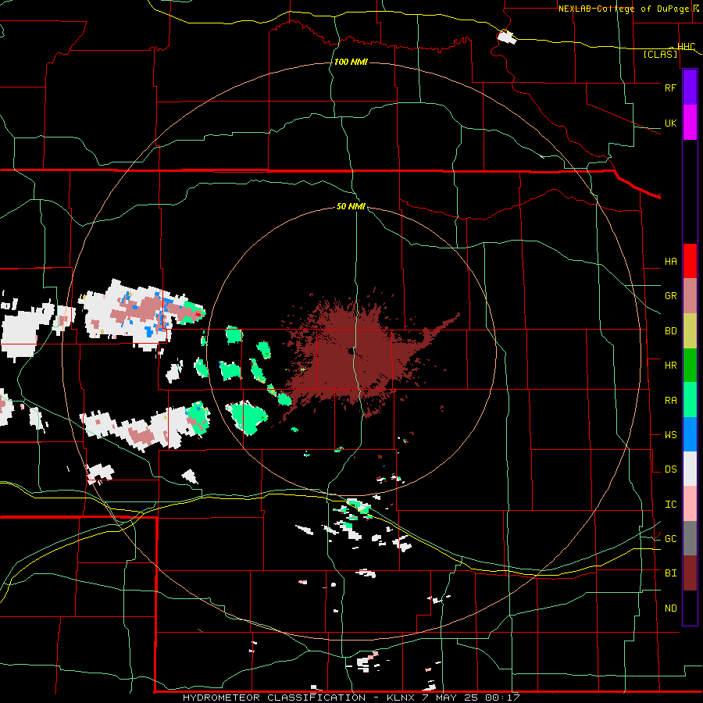Click the 'KLNX' radar site identifier
This screenshot has width=703, height=703.
click(x=401, y=698)
